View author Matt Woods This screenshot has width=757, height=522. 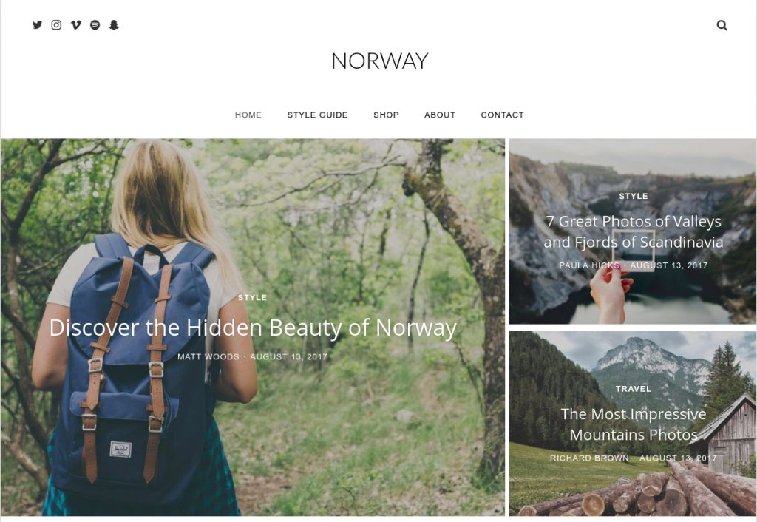208,357
